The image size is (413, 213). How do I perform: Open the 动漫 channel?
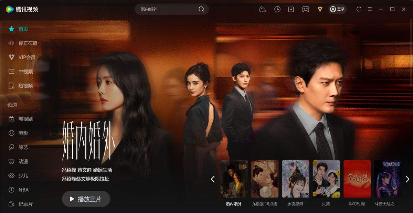point(23,161)
